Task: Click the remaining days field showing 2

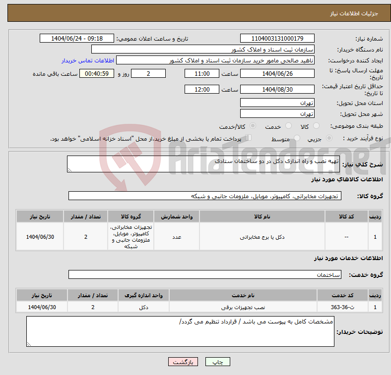Action: tap(148, 73)
